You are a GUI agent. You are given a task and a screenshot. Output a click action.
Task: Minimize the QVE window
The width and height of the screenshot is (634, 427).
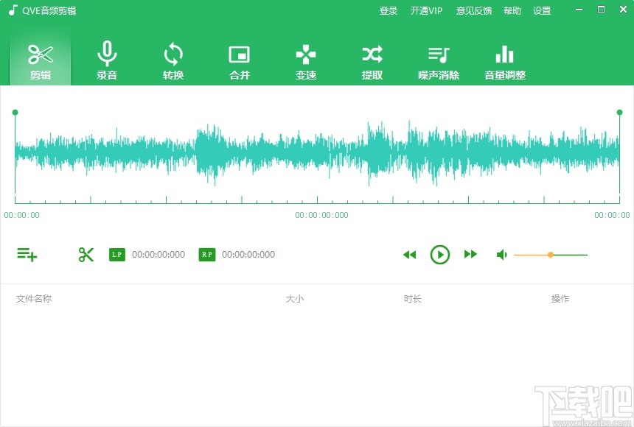click(x=579, y=10)
